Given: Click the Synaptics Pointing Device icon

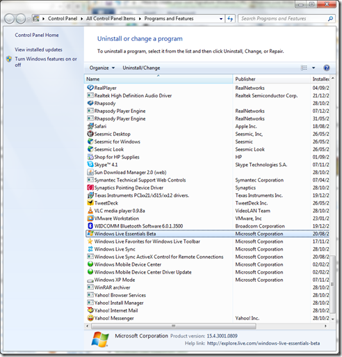Looking at the screenshot, I should point(90,187).
